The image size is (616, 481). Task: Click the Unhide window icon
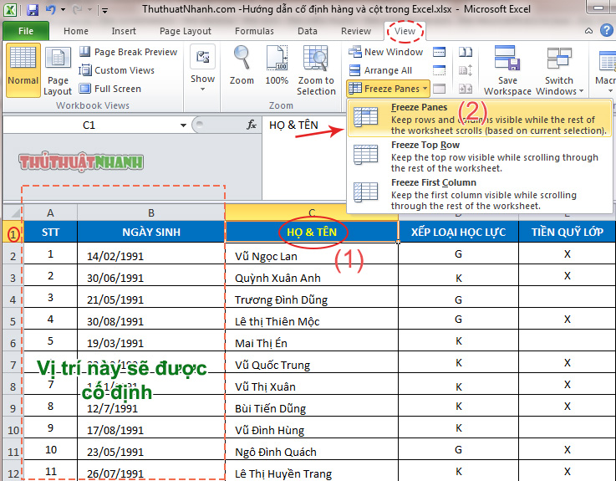click(x=439, y=89)
